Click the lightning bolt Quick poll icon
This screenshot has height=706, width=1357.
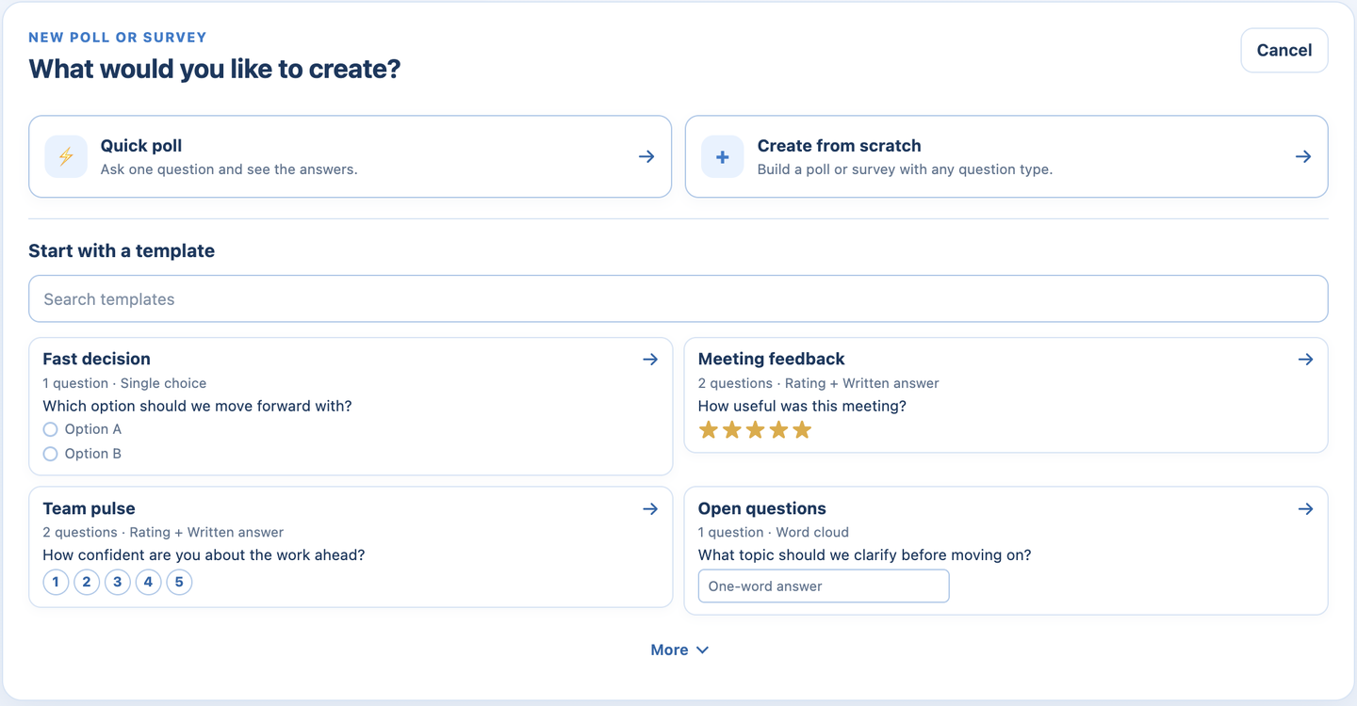pyautogui.click(x=66, y=156)
